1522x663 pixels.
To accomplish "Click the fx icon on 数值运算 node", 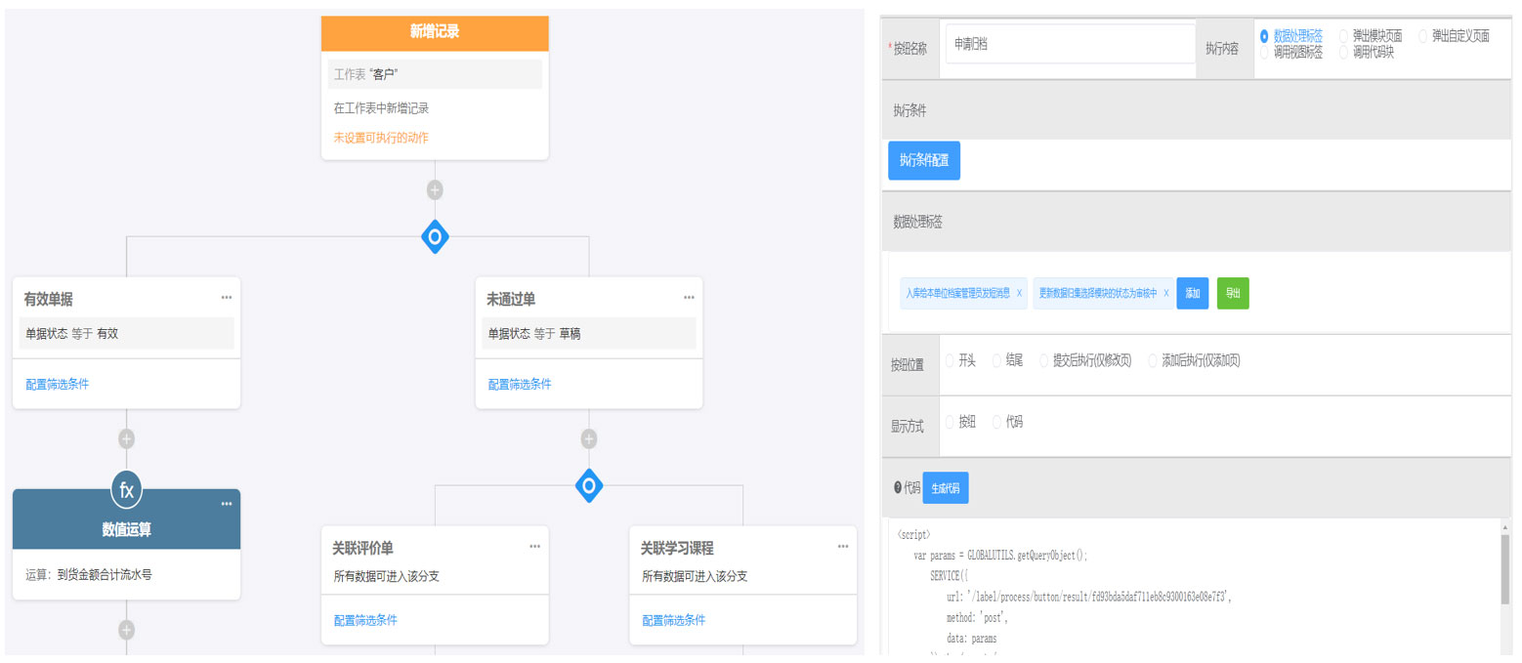I will pyautogui.click(x=126, y=490).
